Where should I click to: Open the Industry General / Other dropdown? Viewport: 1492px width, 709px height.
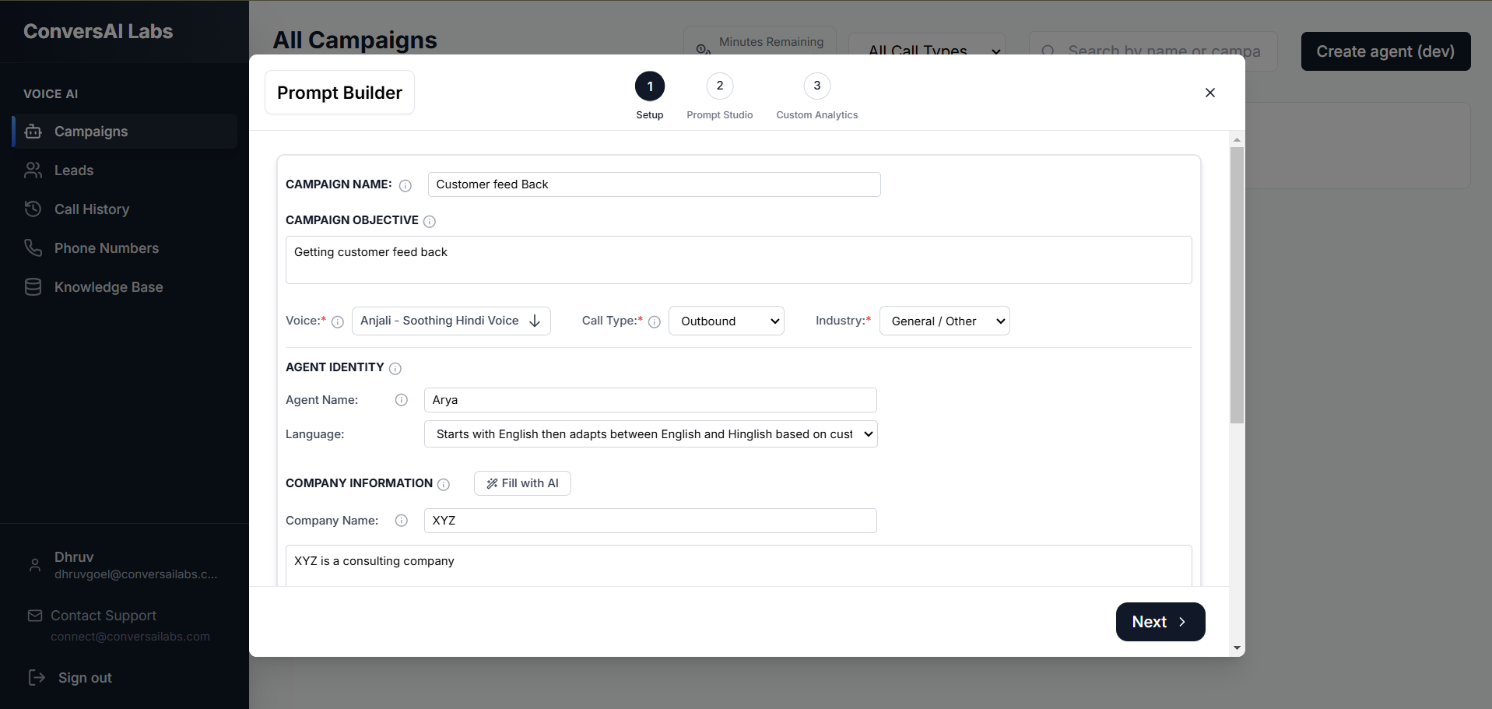[945, 321]
